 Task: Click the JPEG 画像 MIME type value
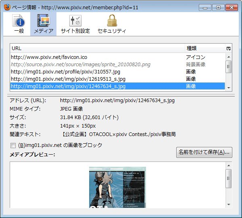(71, 109)
